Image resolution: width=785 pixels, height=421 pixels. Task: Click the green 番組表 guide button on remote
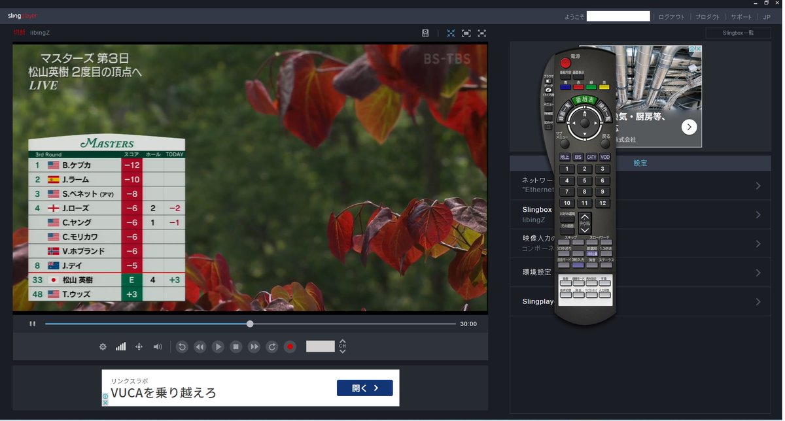tap(584, 100)
